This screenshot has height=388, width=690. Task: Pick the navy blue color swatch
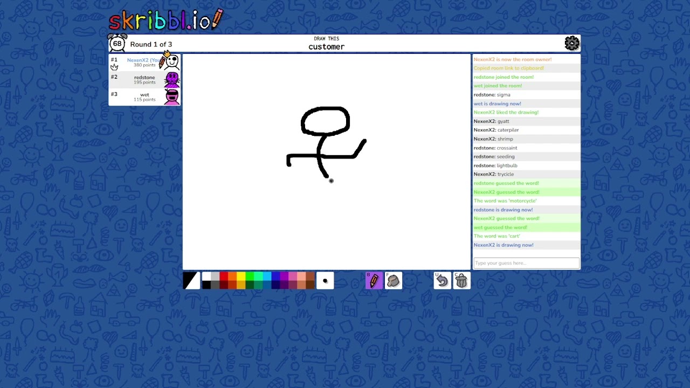click(x=275, y=285)
